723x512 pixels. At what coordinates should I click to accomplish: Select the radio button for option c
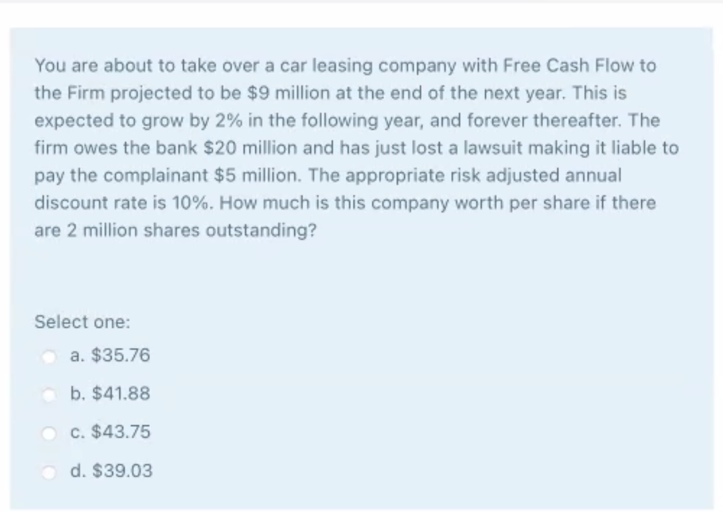coord(50,433)
